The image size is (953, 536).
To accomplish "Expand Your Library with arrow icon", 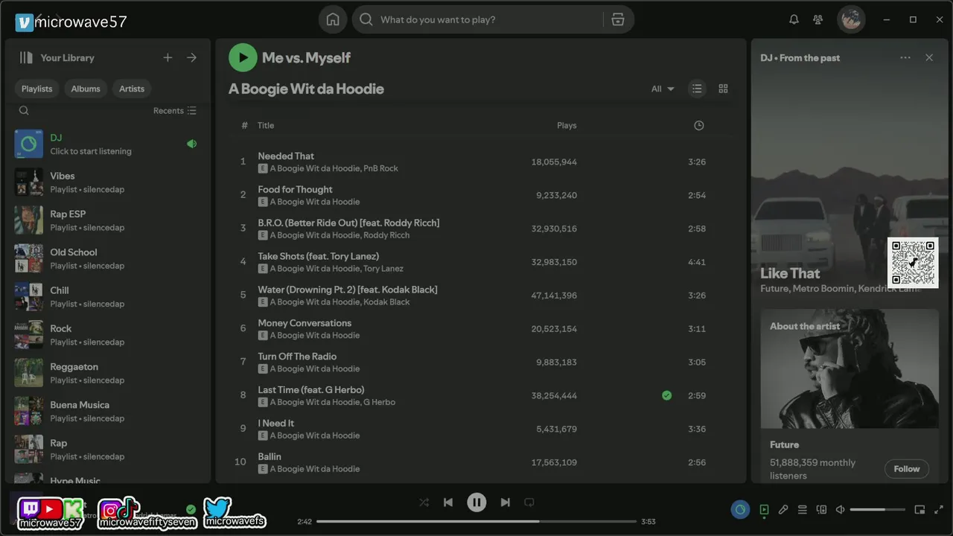I will (191, 57).
